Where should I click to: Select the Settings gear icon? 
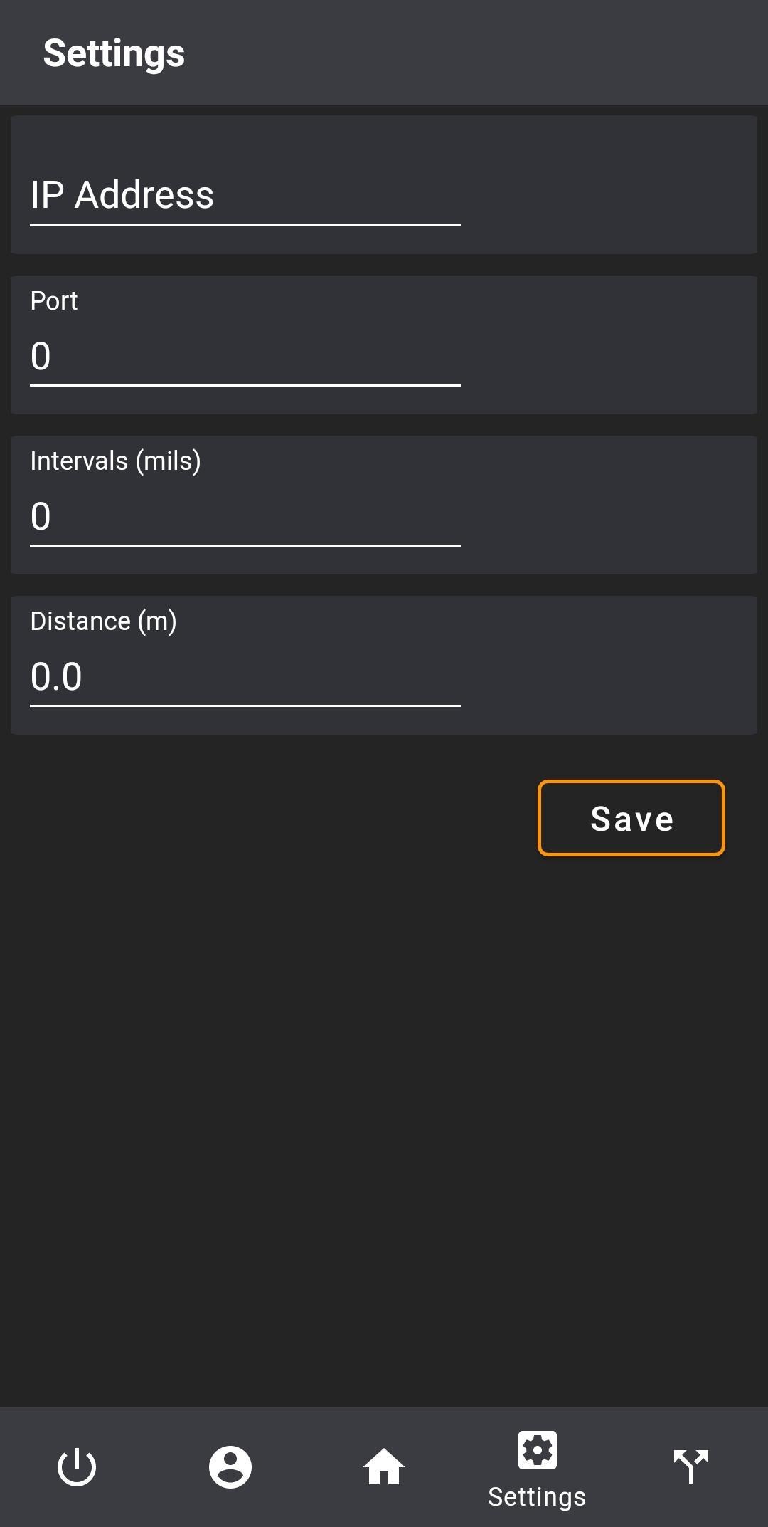tap(538, 1450)
